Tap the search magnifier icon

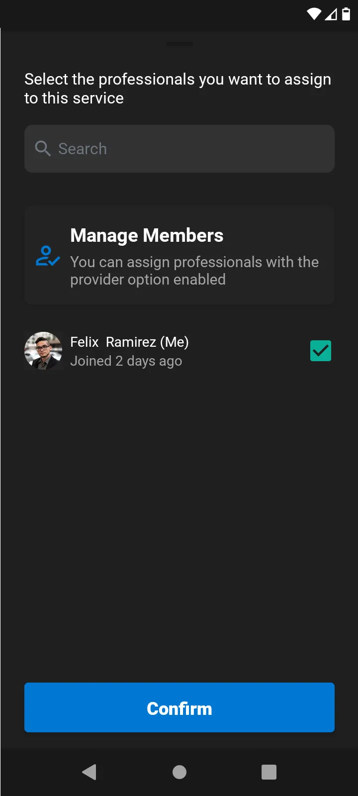43,148
